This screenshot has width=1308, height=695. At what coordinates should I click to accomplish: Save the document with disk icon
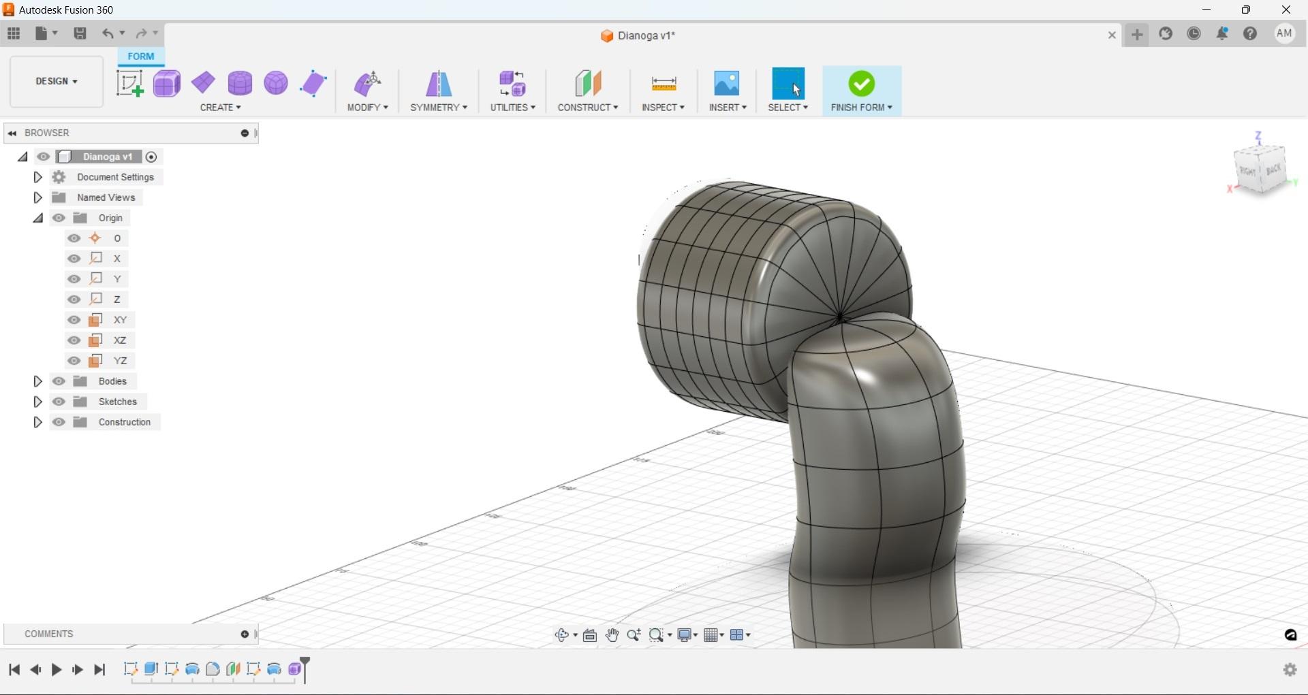click(80, 33)
